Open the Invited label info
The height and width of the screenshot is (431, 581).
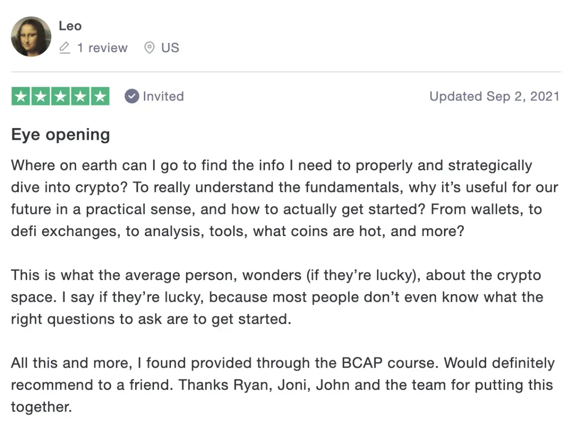(x=163, y=96)
